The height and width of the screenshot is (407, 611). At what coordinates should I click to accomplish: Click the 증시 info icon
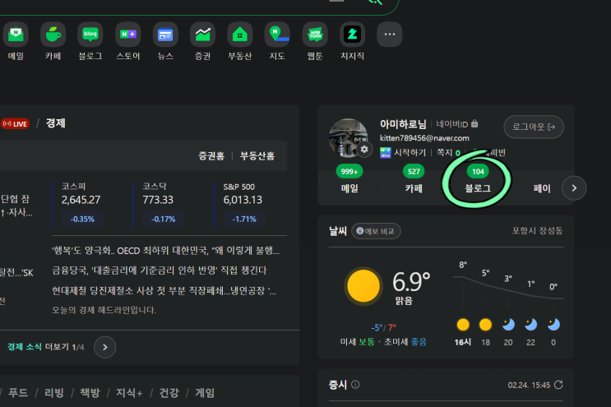point(355,385)
